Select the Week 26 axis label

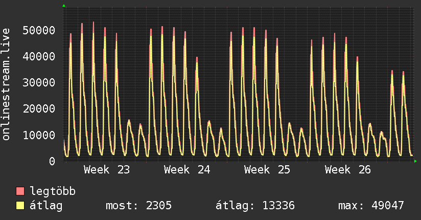click(x=348, y=170)
